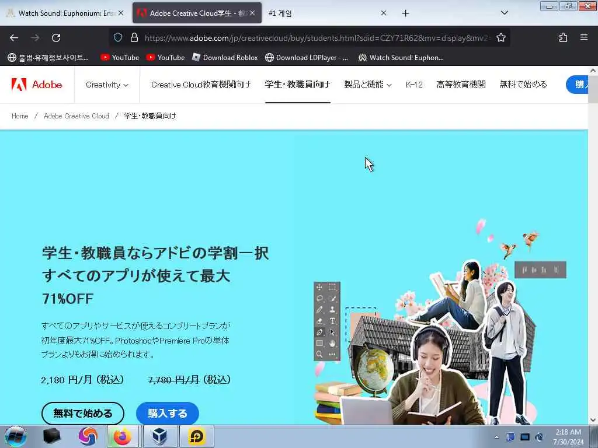Close the Adobe Creative Cloud tab
The image size is (598, 448).
[x=252, y=13]
